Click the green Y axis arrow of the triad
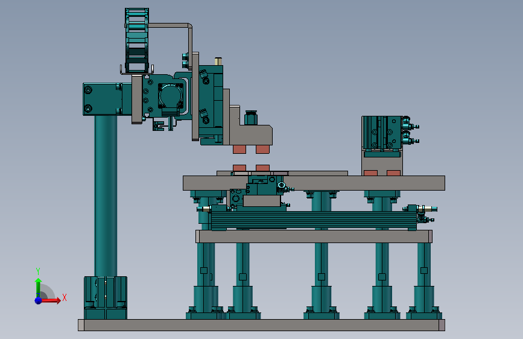 (x=38, y=287)
